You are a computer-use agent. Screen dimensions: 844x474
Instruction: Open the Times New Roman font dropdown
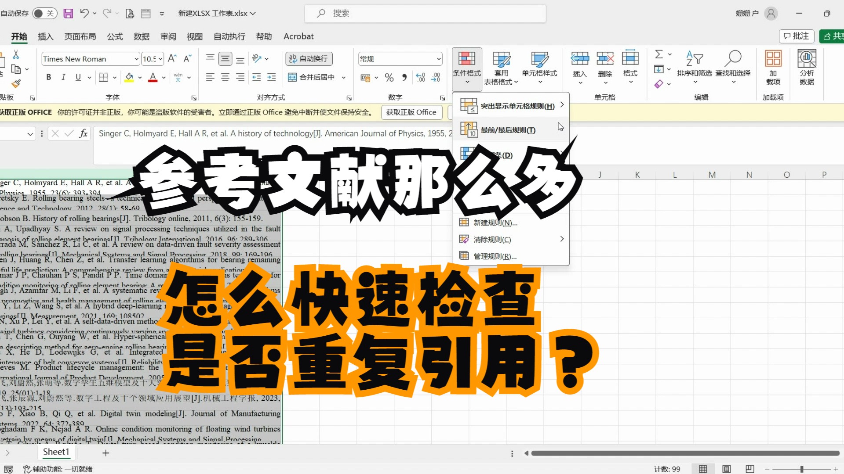click(137, 58)
